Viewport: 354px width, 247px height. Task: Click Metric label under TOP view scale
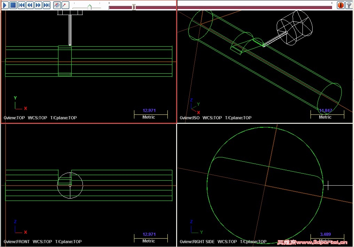click(x=149, y=117)
